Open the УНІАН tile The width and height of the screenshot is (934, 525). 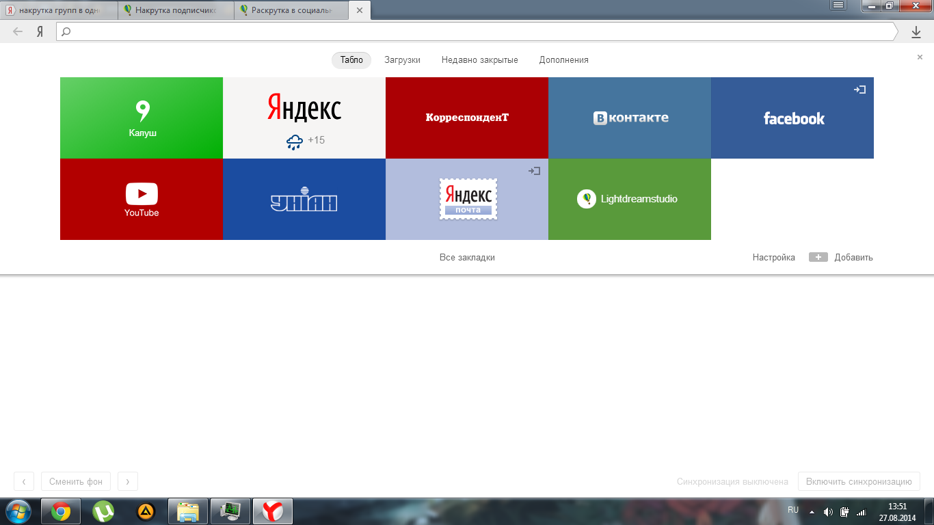304,199
